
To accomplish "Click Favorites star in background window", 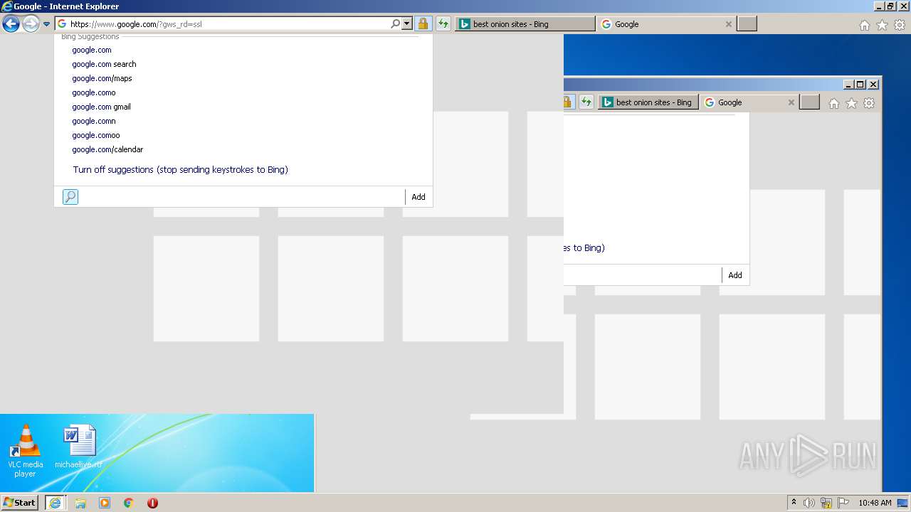I will point(852,103).
